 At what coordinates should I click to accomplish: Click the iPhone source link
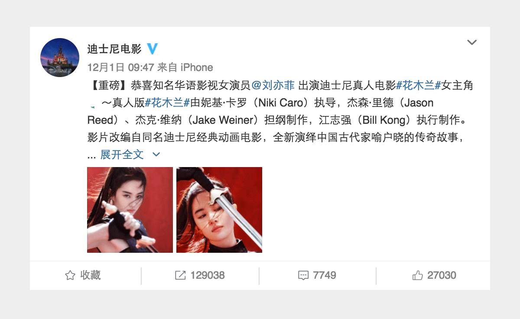pos(197,68)
